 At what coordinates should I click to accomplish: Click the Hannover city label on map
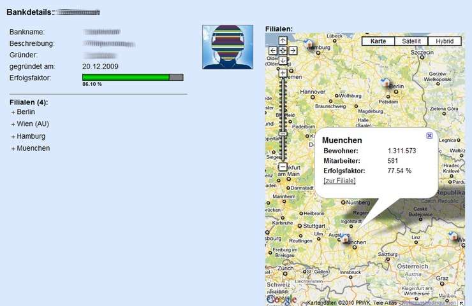pos(313,92)
